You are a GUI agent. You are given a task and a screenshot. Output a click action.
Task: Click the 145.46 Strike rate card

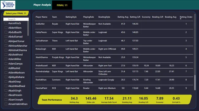[x=91, y=100]
